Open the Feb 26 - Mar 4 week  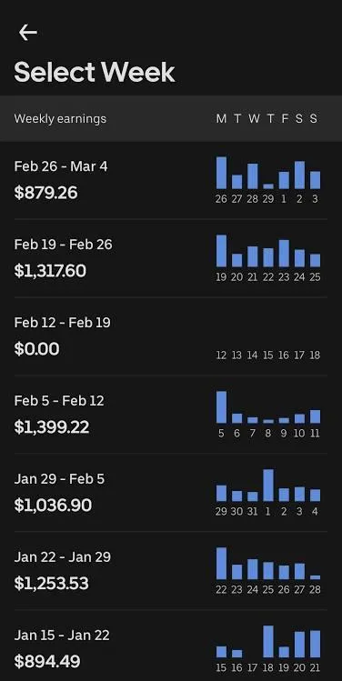171,180
